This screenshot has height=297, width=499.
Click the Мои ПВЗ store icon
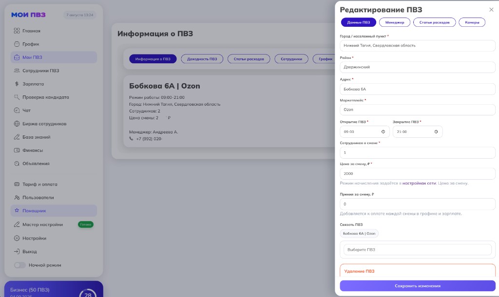click(x=17, y=57)
